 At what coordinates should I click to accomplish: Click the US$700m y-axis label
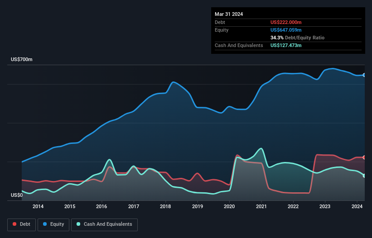pos(22,59)
